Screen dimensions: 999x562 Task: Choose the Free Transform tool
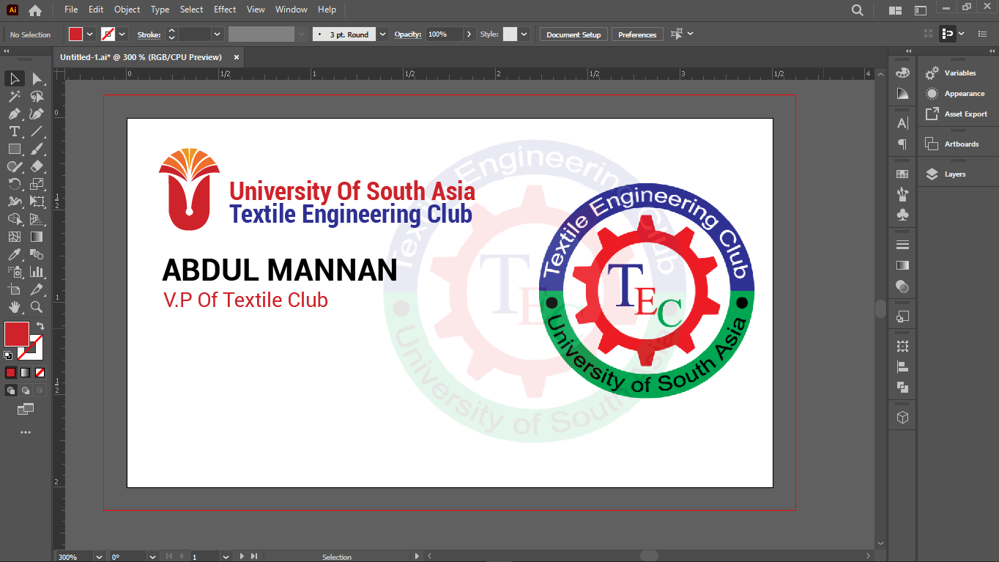(37, 201)
